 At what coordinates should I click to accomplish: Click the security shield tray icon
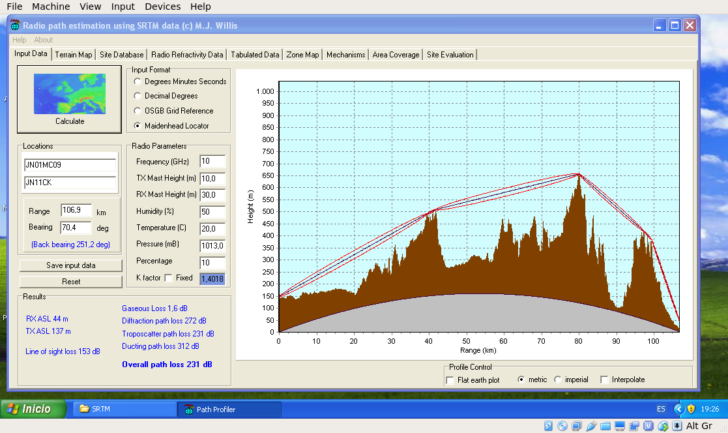click(691, 409)
